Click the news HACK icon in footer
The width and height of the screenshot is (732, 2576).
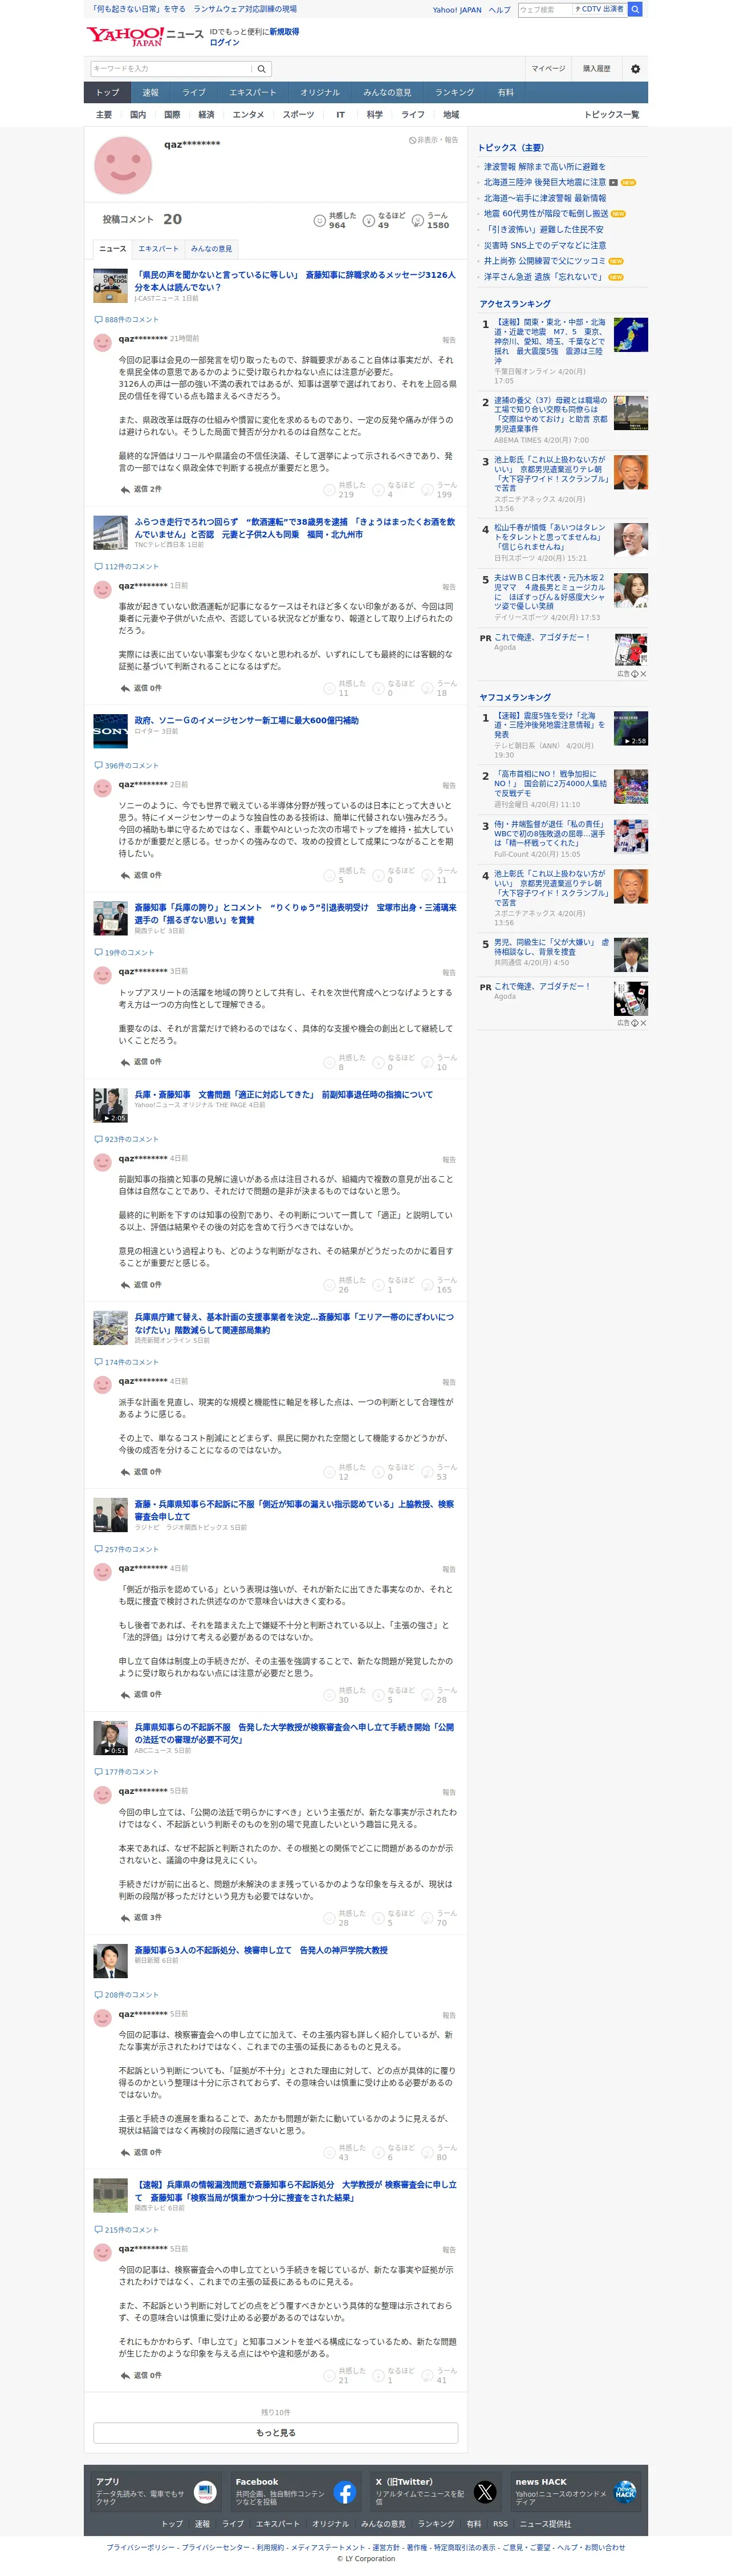tap(625, 2492)
